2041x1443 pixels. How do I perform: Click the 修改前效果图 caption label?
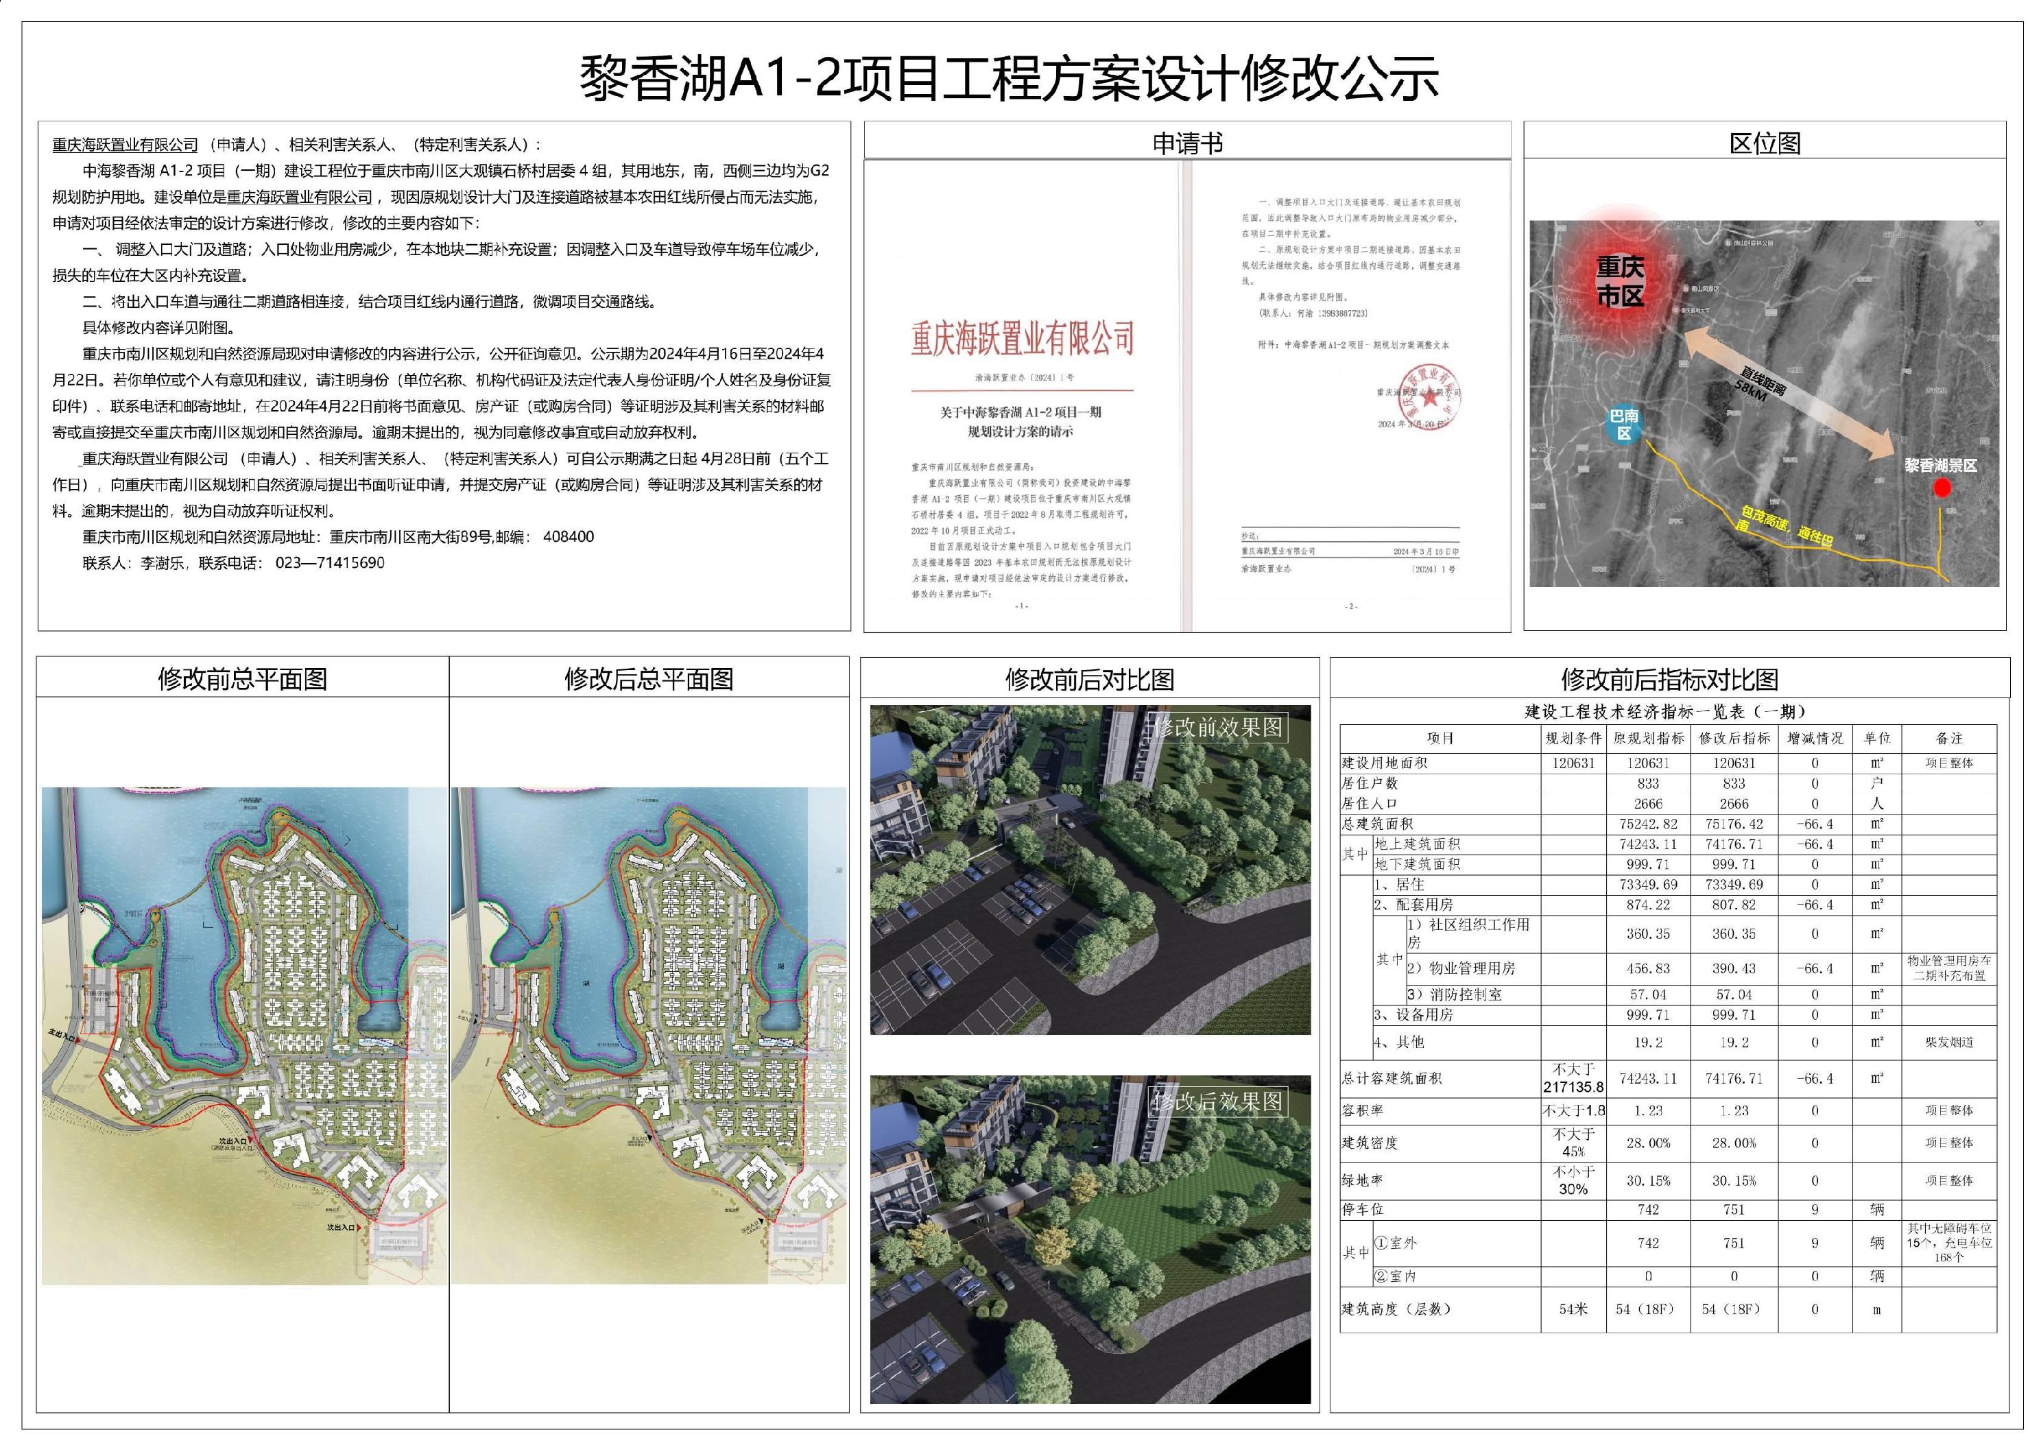(1219, 727)
